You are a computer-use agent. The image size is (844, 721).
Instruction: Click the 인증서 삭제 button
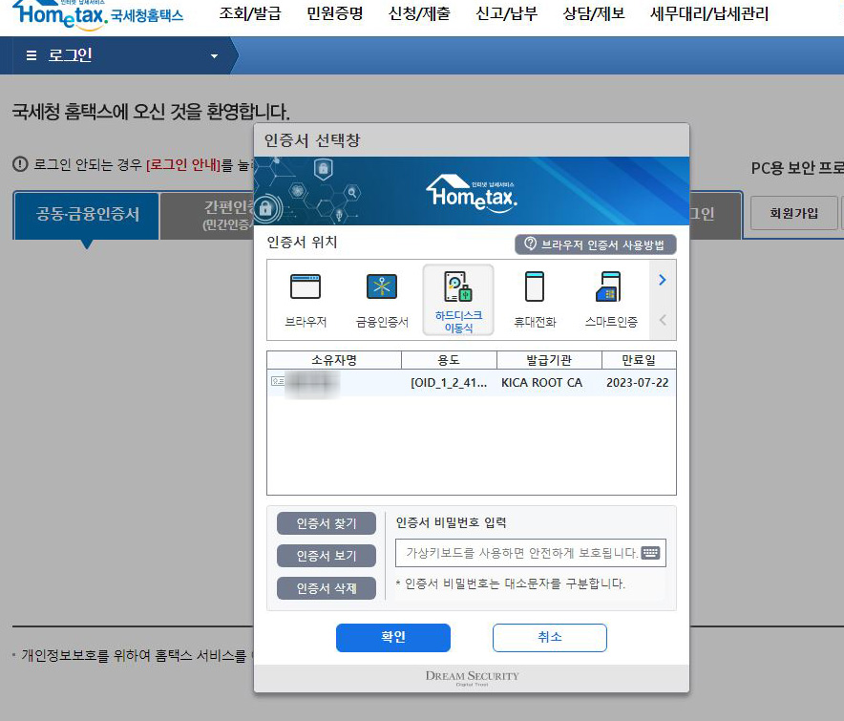pos(327,588)
